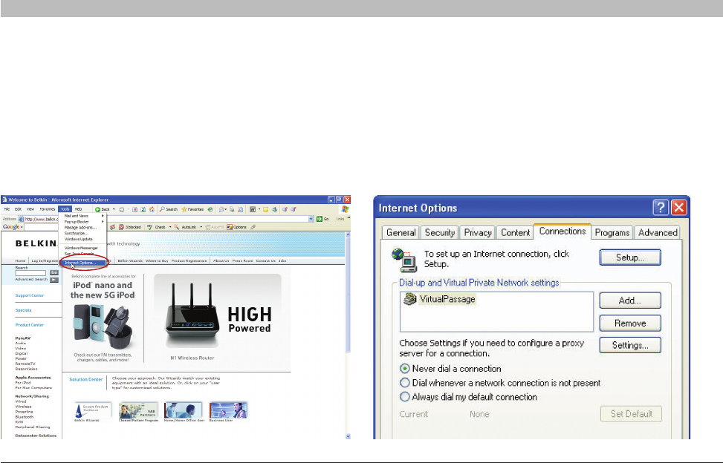Click the Home icon in browser toolbar
This screenshot has height=463, width=723.
tap(152, 210)
